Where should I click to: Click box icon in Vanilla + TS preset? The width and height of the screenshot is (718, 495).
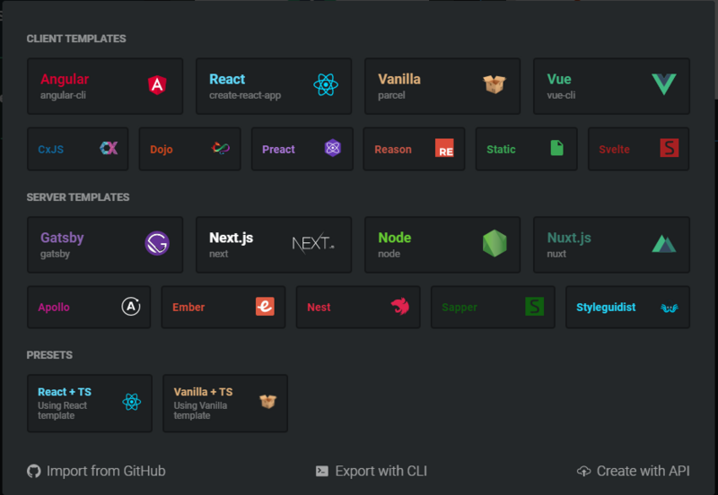(x=267, y=401)
